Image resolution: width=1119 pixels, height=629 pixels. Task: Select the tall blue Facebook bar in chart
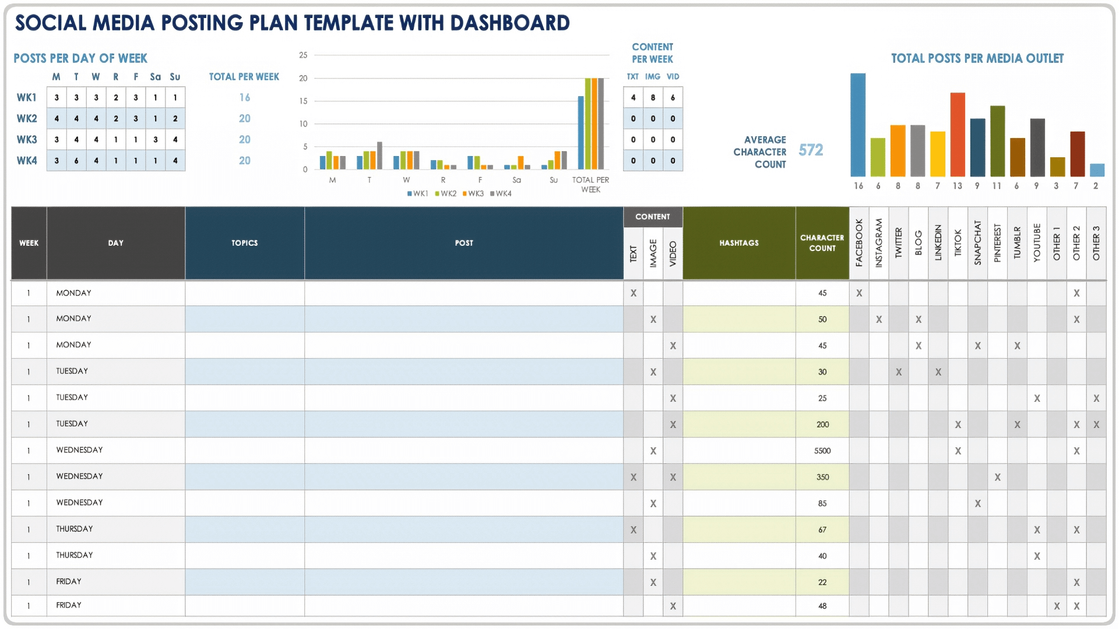[858, 125]
